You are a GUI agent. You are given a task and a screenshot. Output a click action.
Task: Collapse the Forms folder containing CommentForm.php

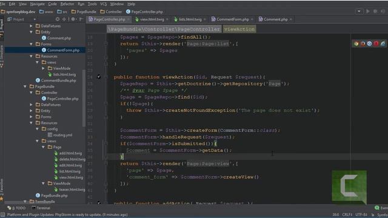pos(31,44)
